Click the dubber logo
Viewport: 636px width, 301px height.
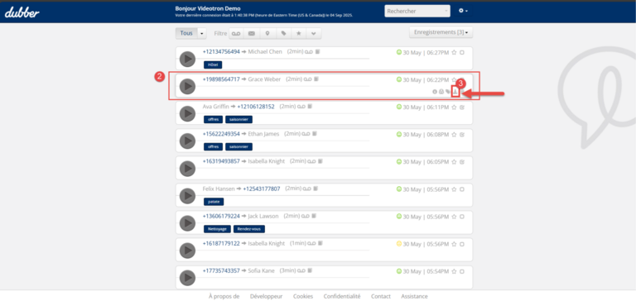tap(22, 12)
